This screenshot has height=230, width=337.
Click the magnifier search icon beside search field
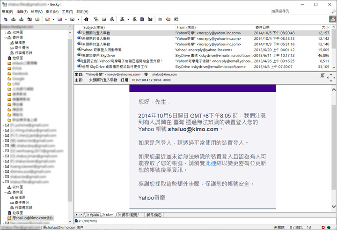tap(334, 11)
